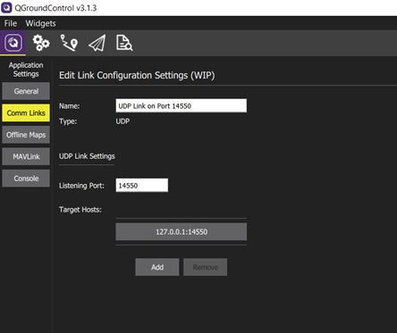This screenshot has height=333, width=397.
Task: Go to Offline Maps settings
Action: 26,135
